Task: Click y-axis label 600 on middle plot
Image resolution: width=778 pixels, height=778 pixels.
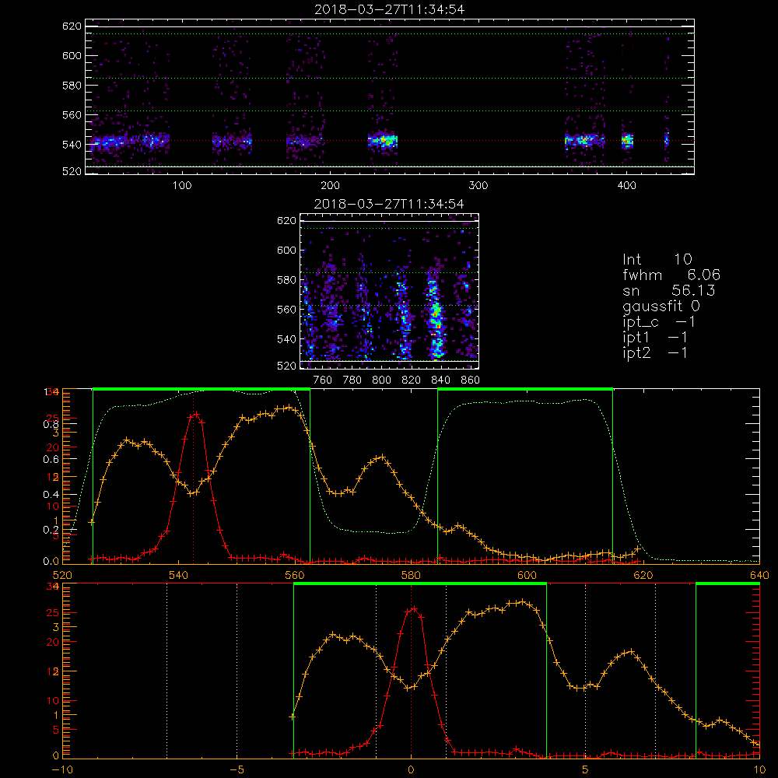Action: click(x=287, y=250)
